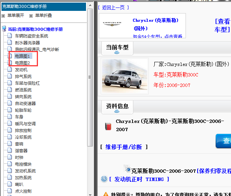Image resolution: width=231 pixels, height=196 pixels.
Task: Open 电路图1 in the manual tree
Action: point(23,56)
